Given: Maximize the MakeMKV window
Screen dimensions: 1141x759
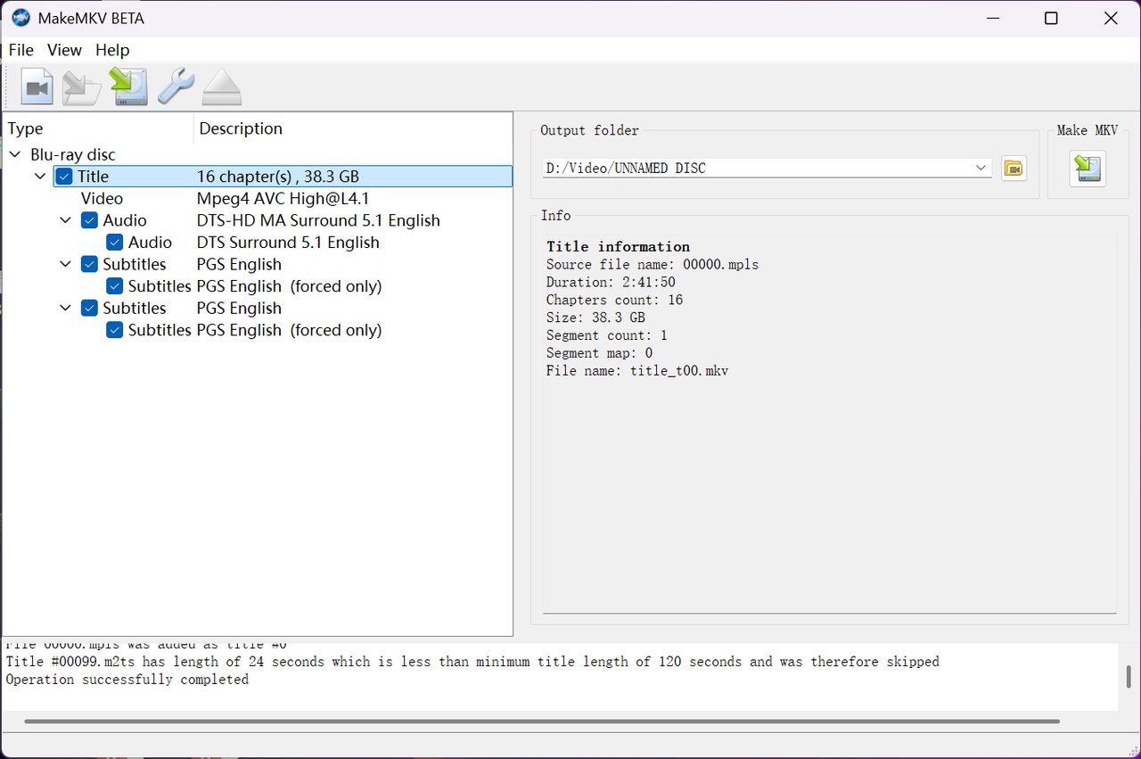Looking at the screenshot, I should [x=1051, y=18].
